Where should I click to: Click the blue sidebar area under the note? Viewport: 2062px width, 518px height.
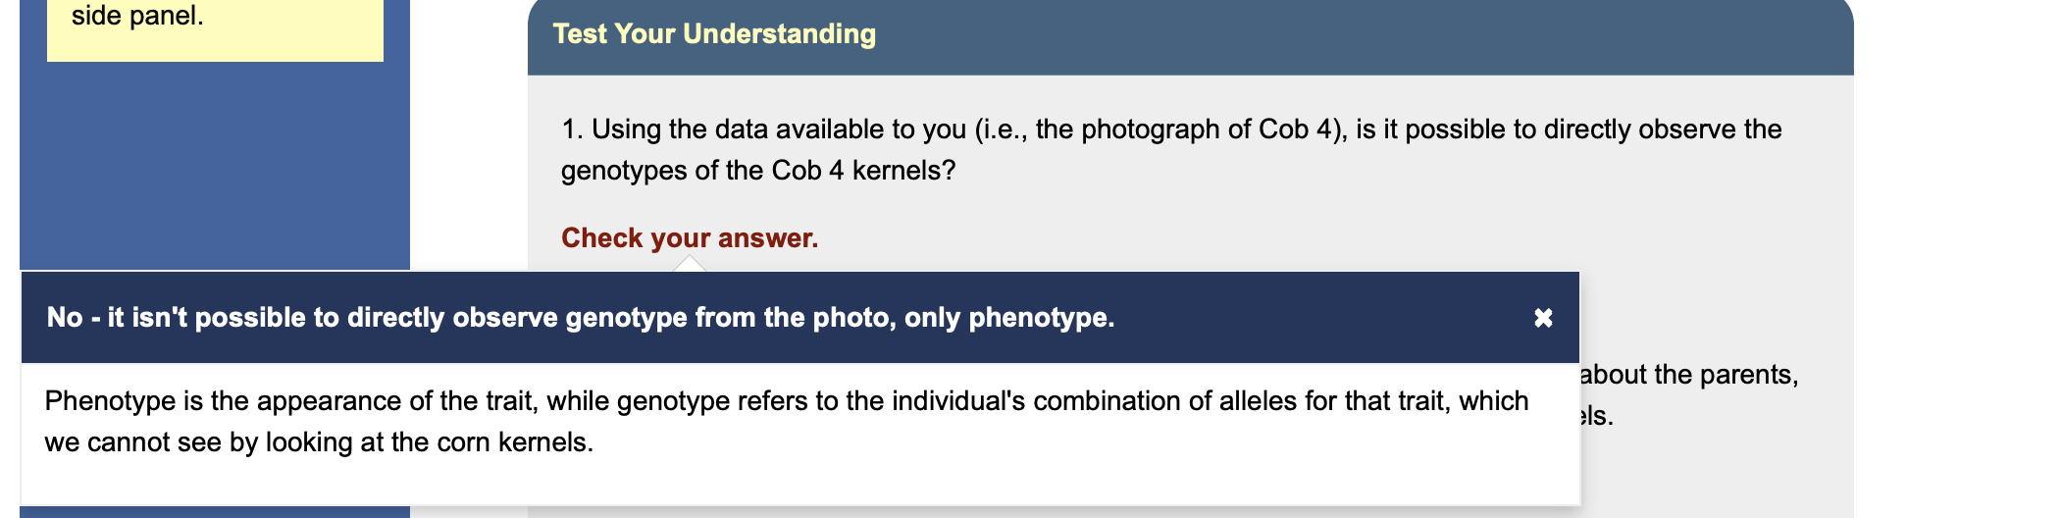point(215,165)
